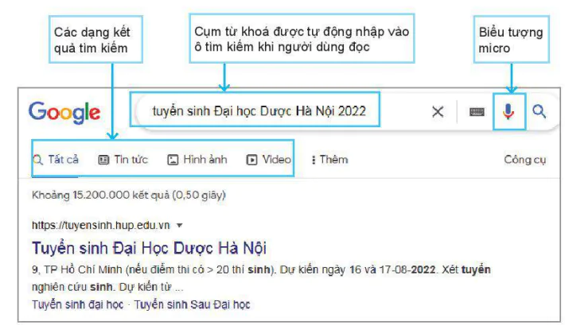
Task: Click the search icon beside Tất cả
Action: [37, 160]
